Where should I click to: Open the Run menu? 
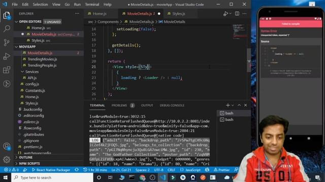(x=77, y=5)
